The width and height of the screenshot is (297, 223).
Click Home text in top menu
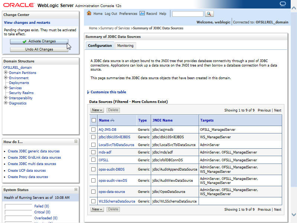coord(98,14)
